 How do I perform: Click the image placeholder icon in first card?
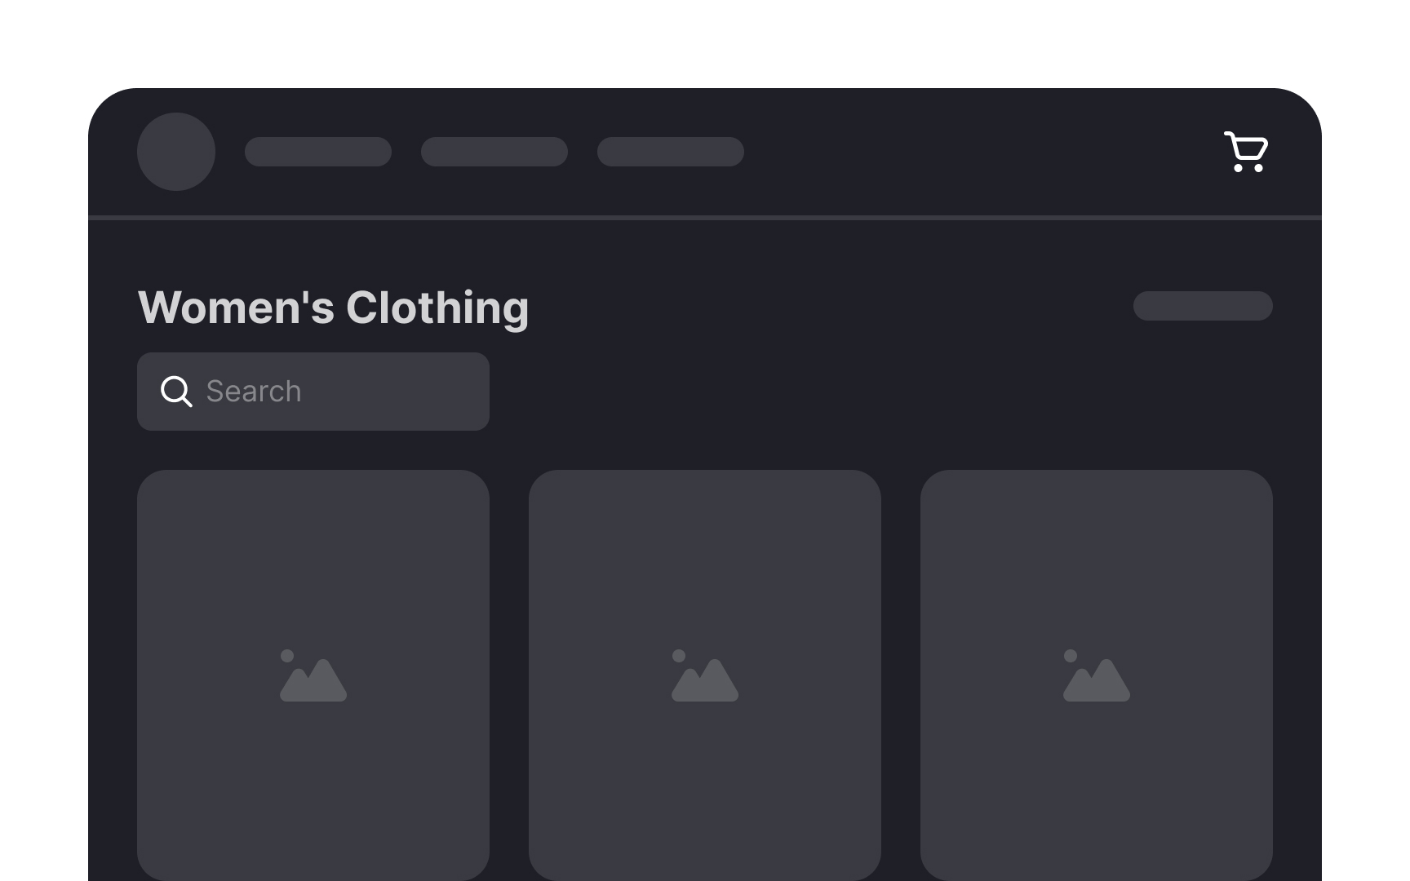[313, 675]
